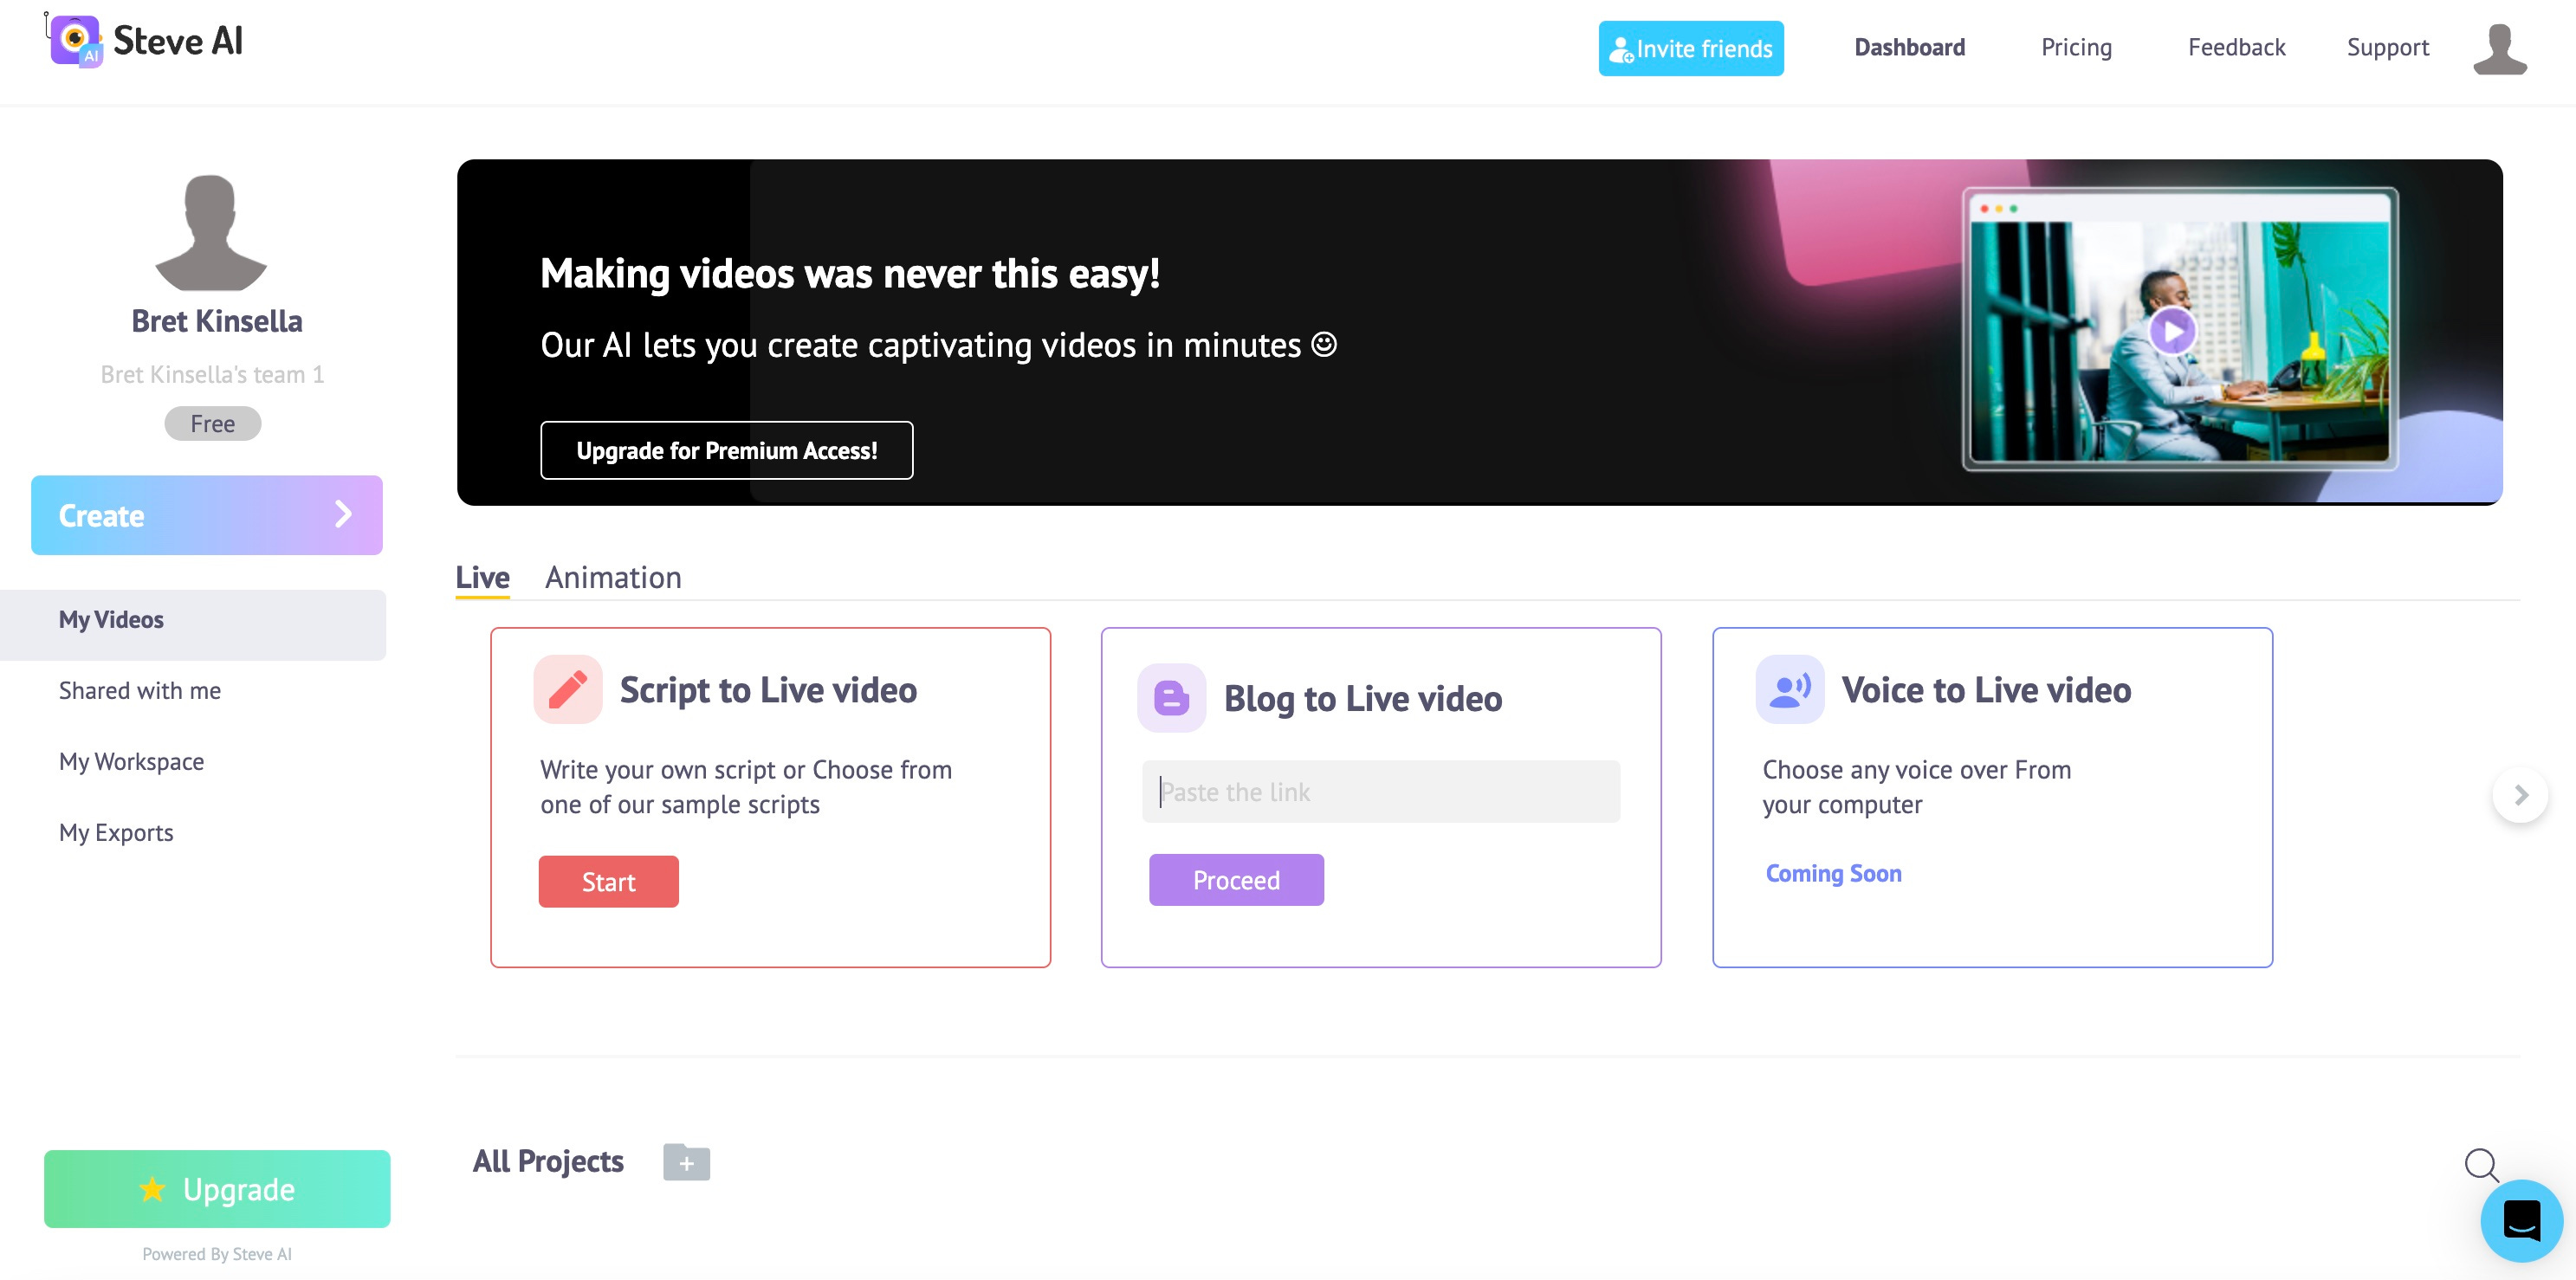Open the chat support bubble
Viewport: 2576px width, 1280px height.
pyautogui.click(x=2522, y=1220)
